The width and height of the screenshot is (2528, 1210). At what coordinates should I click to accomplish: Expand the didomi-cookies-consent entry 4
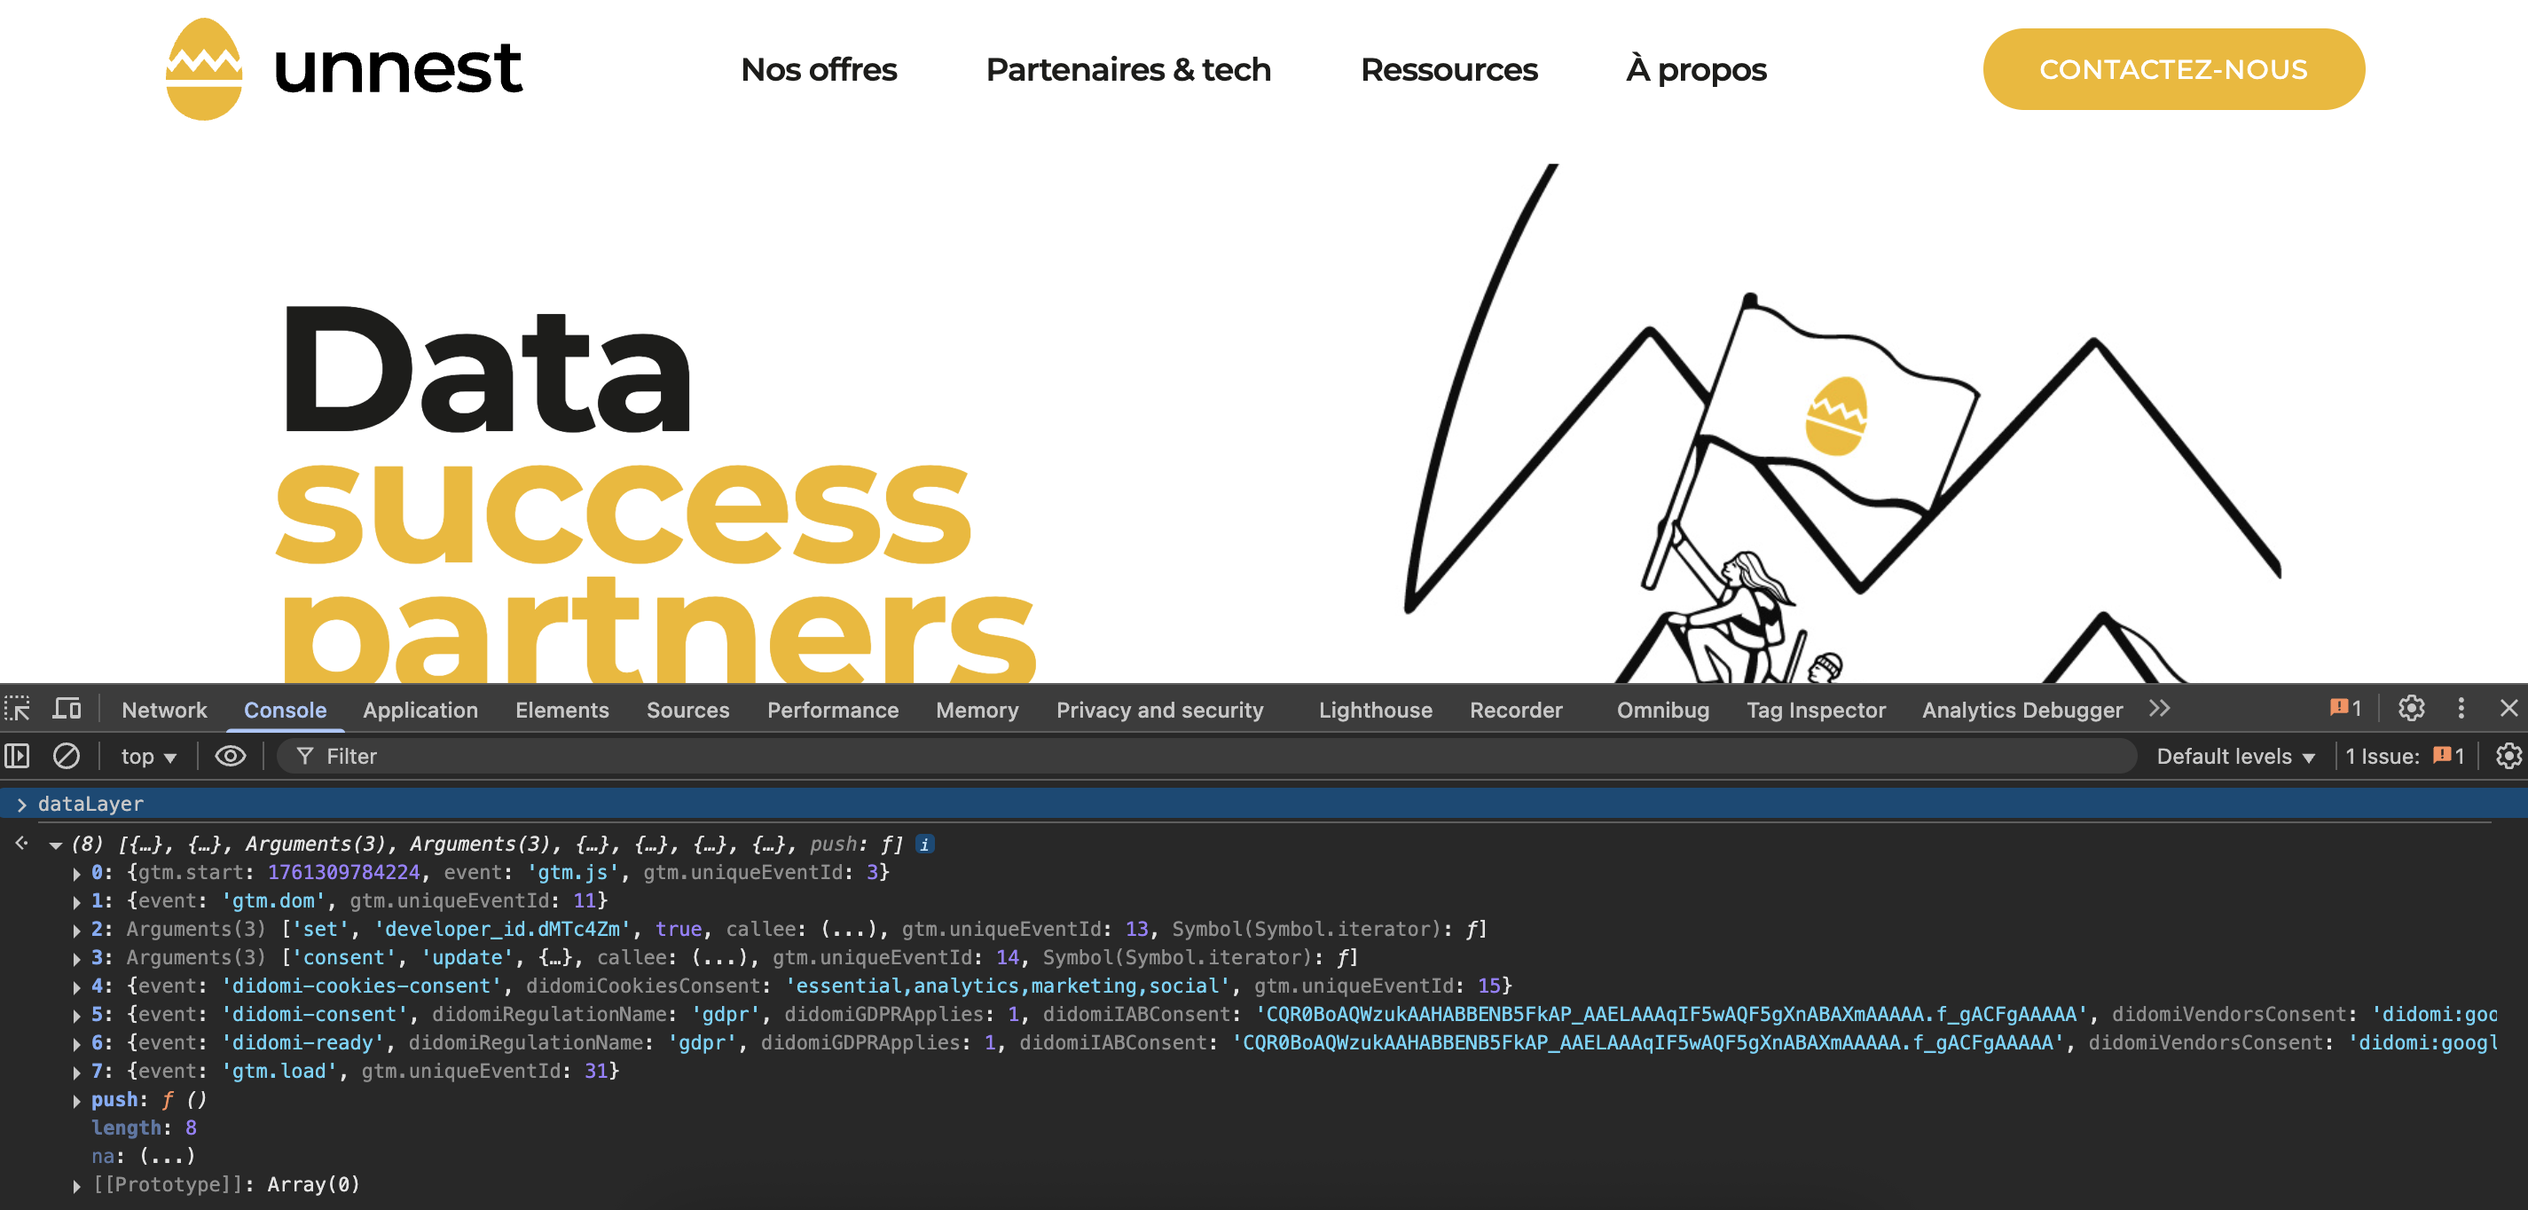point(76,986)
